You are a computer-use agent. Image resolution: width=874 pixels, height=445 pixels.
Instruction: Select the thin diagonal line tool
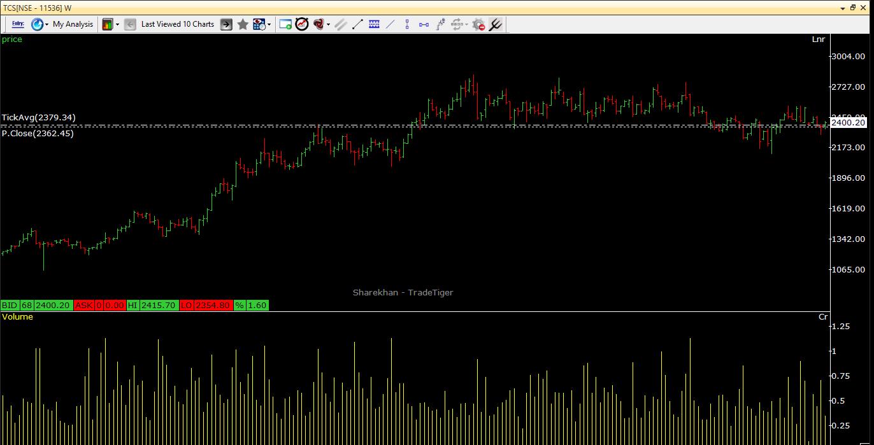(390, 24)
